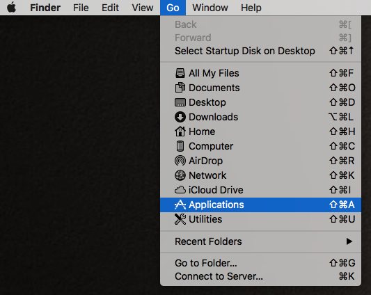Open the File menu
This screenshot has width=371, height=295.
(81, 8)
